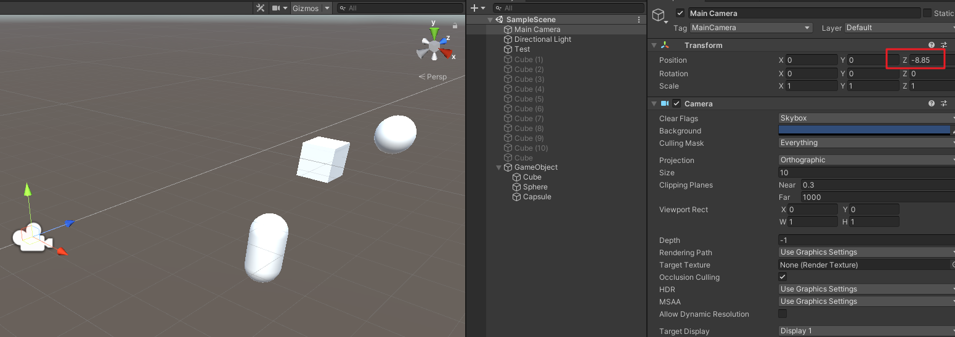This screenshot has height=337, width=955.
Task: Open the Clear Flags Skybox dropdown
Action: tap(866, 118)
